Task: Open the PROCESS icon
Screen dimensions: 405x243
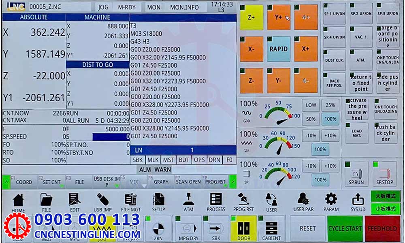Action: pos(216,202)
